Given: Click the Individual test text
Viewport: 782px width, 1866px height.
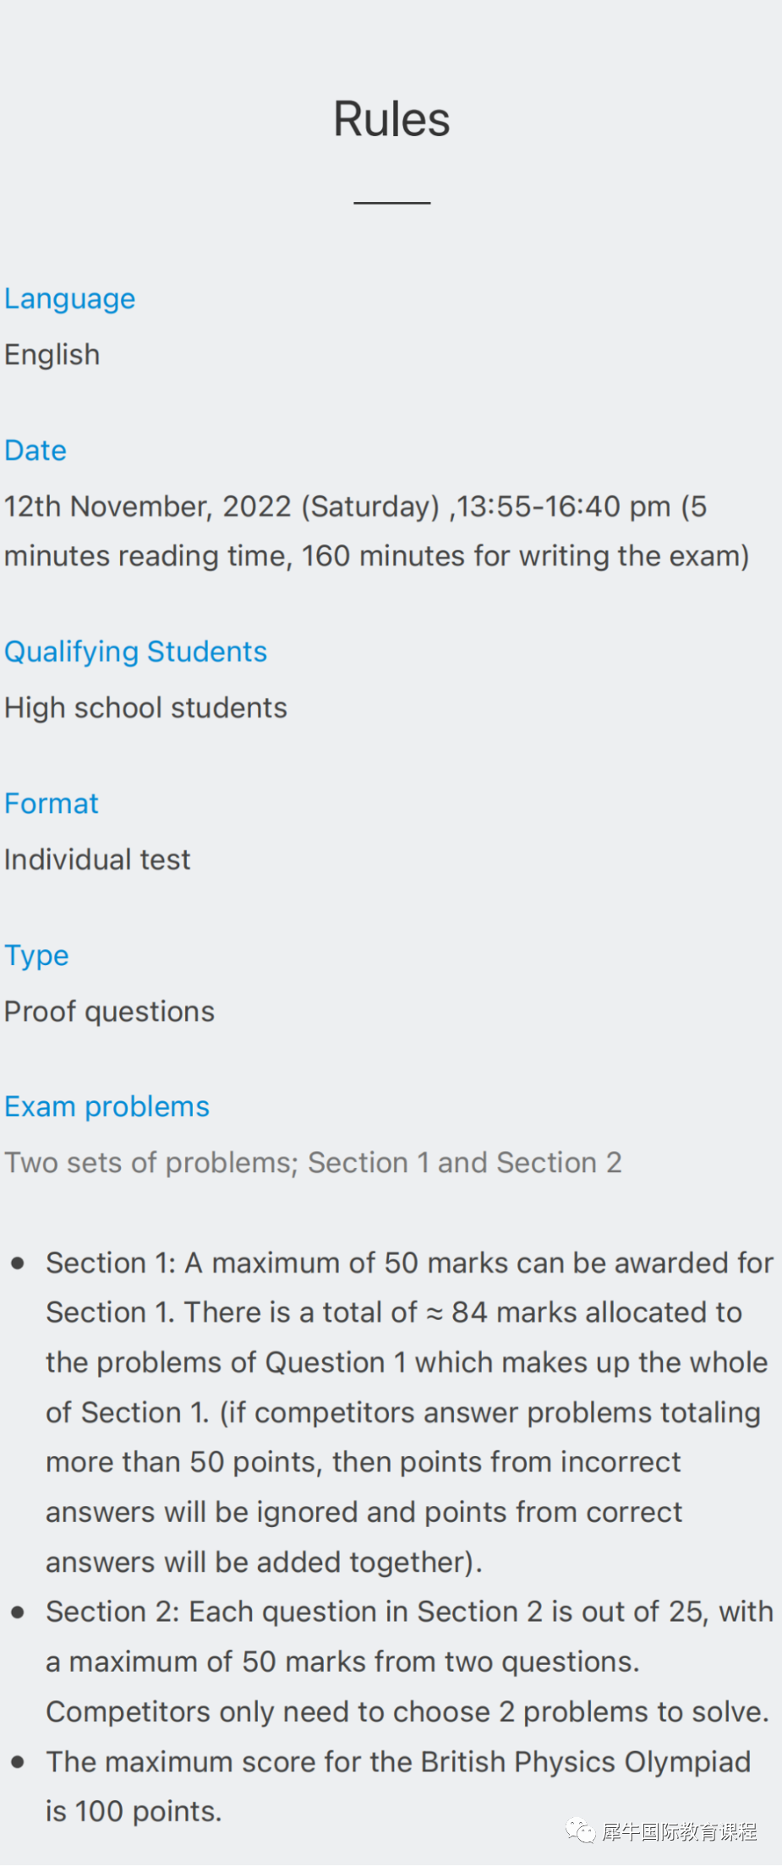Looking at the screenshot, I should [x=97, y=860].
